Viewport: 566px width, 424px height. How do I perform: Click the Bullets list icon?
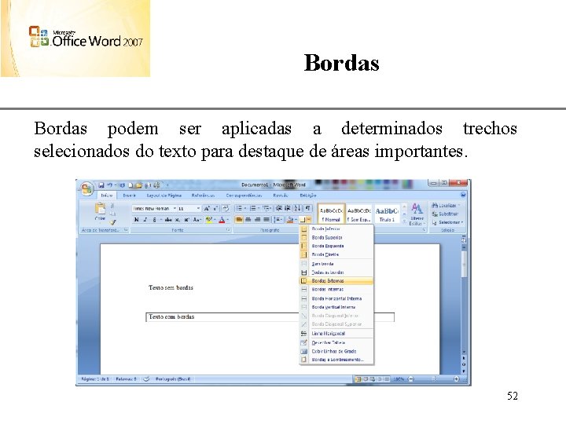tap(241, 208)
